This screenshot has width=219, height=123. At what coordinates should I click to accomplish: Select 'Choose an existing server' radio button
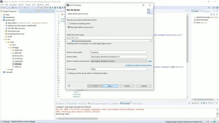click(69, 24)
